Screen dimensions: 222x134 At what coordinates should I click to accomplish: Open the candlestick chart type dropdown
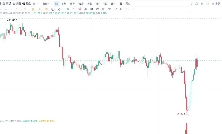pyautogui.click(x=36, y=4)
